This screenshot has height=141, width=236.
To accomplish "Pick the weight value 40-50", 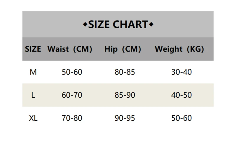I will point(181,95).
